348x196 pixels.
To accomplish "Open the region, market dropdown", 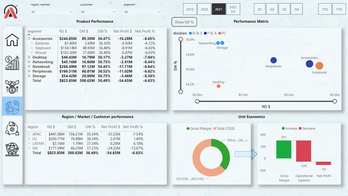I will (x=51, y=12).
